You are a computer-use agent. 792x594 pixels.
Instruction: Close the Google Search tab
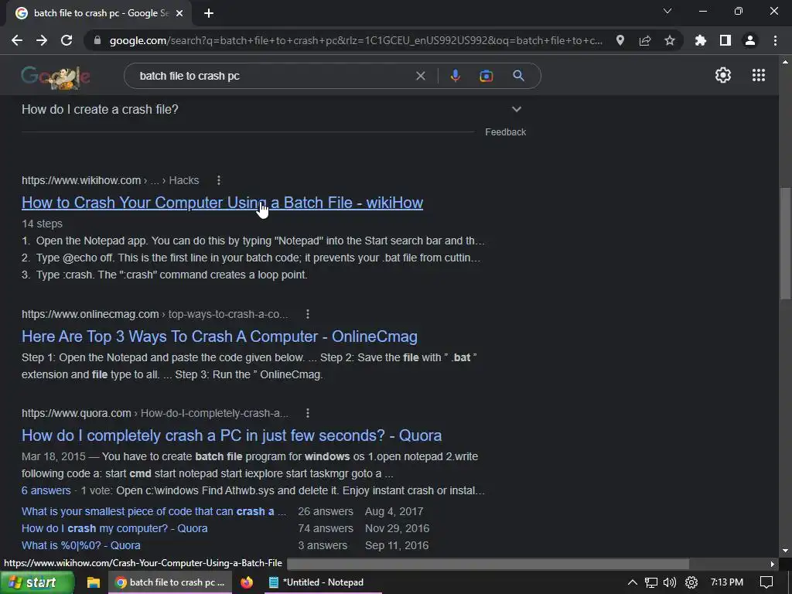[x=179, y=13]
